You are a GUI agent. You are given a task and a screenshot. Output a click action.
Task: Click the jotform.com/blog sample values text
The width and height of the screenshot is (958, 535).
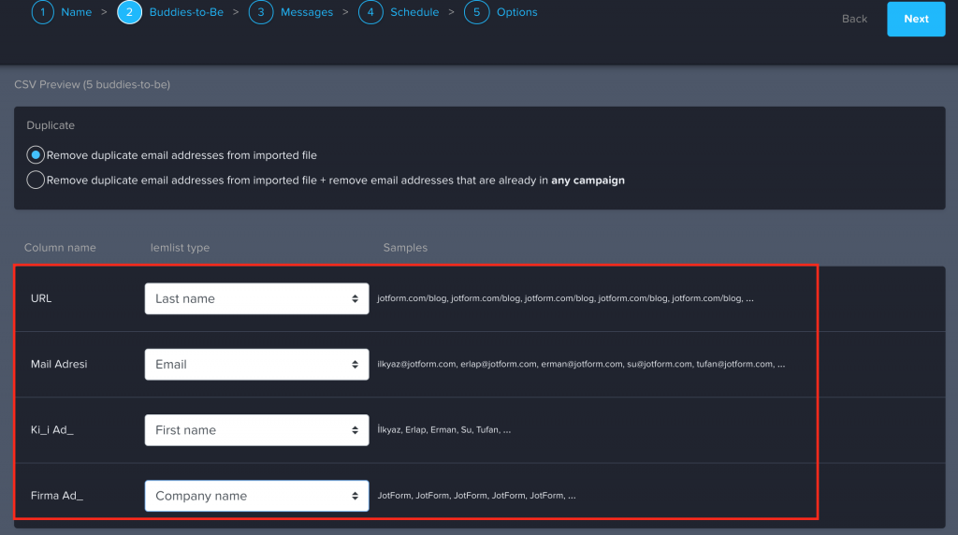[x=565, y=299]
